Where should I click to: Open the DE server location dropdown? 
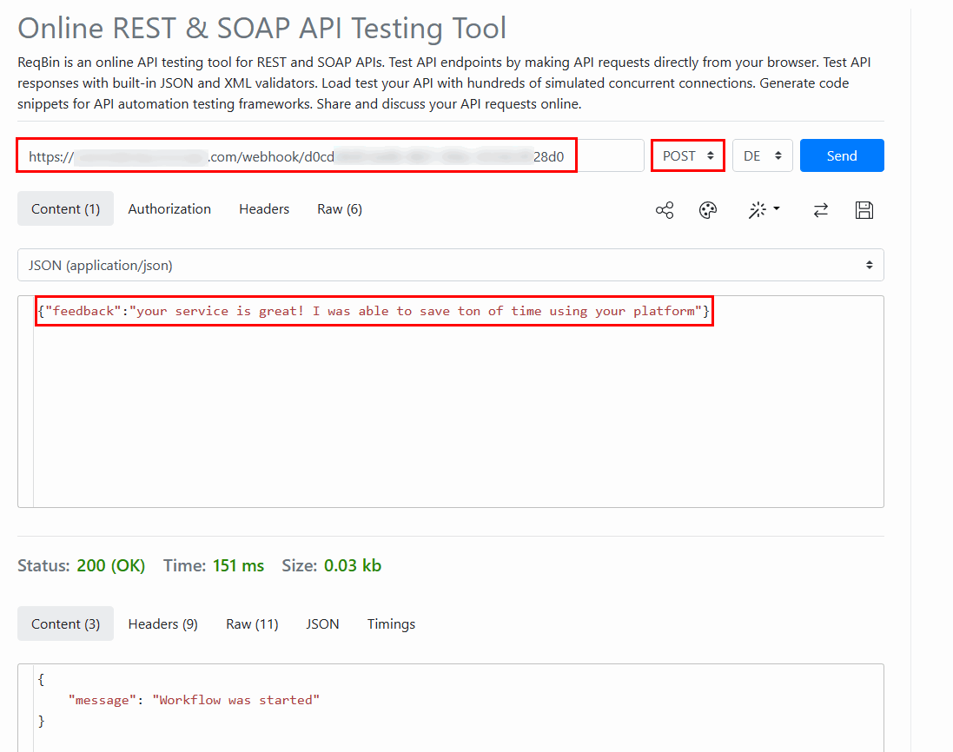pos(762,155)
